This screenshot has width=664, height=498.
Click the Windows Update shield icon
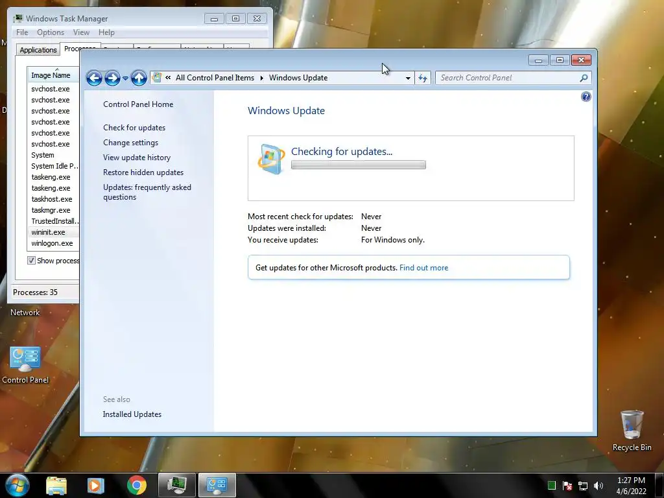coord(271,160)
